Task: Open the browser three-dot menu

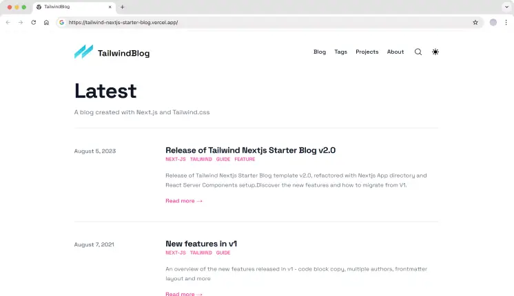Action: 506,22
